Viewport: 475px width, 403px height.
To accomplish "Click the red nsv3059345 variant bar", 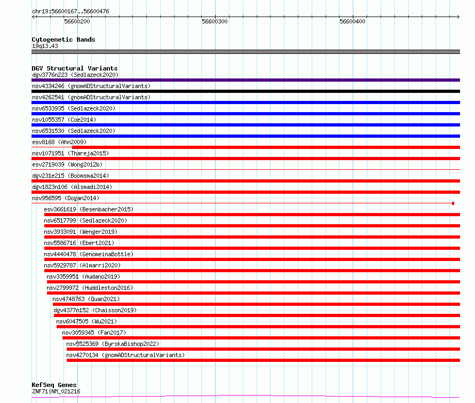I will coord(261,338).
